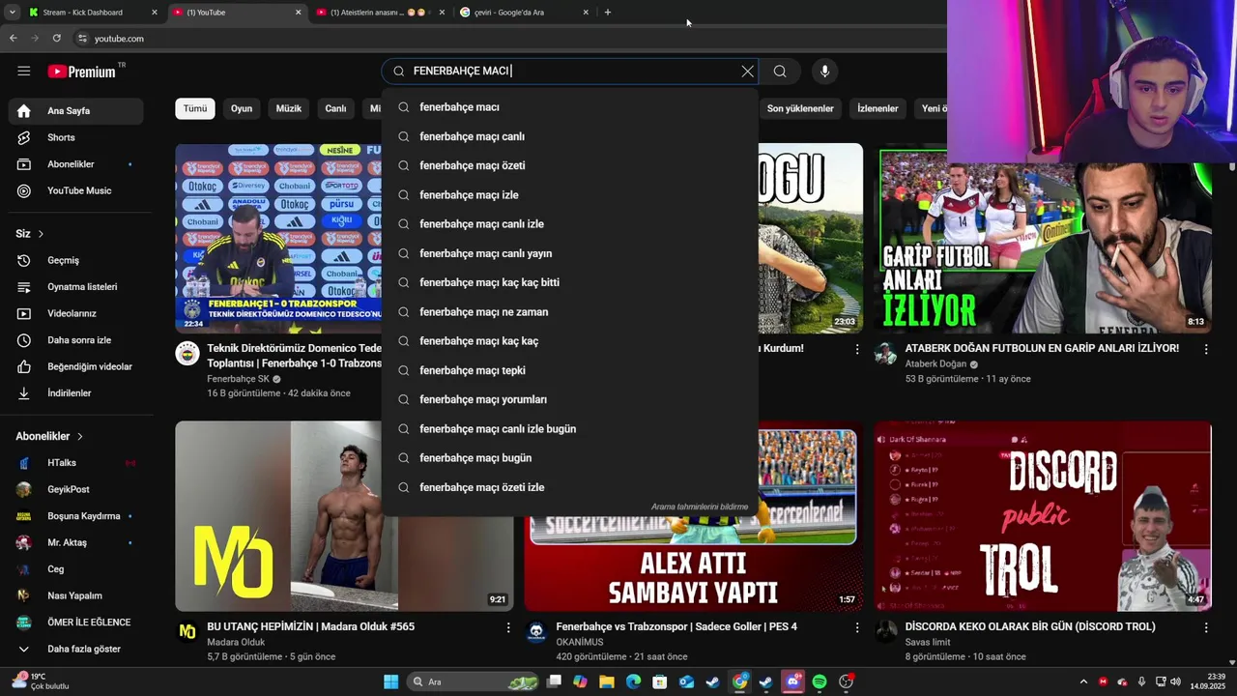This screenshot has width=1237, height=696.
Task: Open options menu for Ataberk Doğan video
Action: pyautogui.click(x=1206, y=349)
